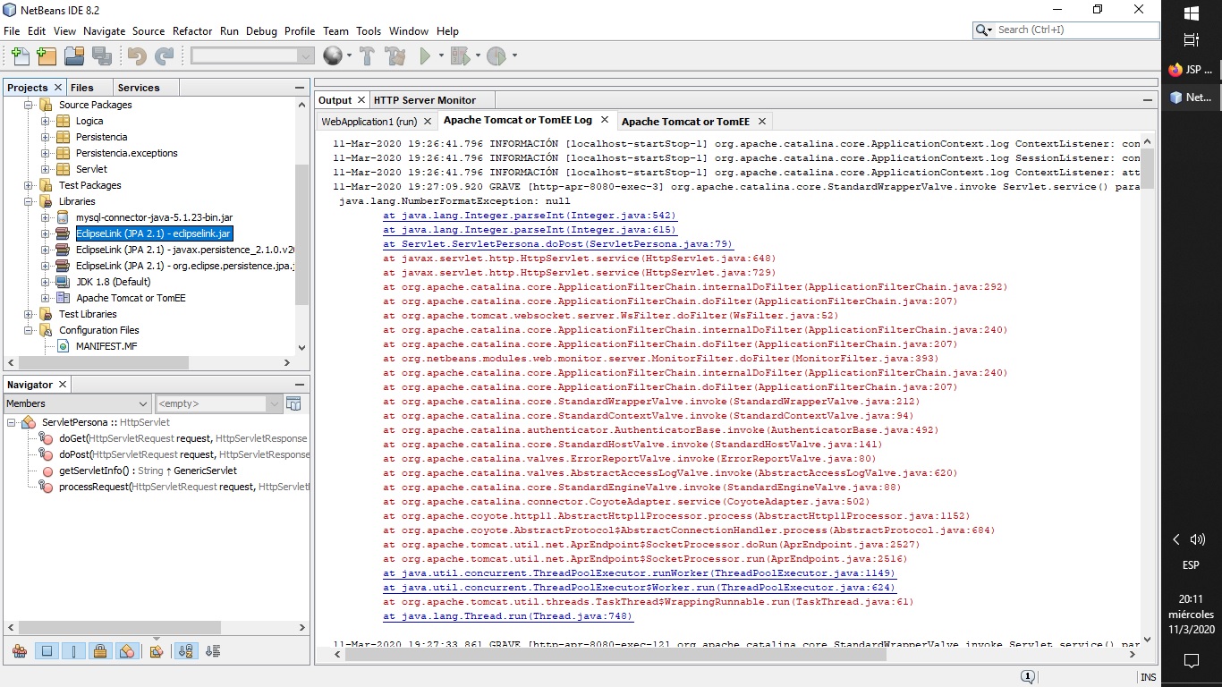Click the New Project toolbar icon
Image resolution: width=1222 pixels, height=687 pixels.
pos(47,55)
